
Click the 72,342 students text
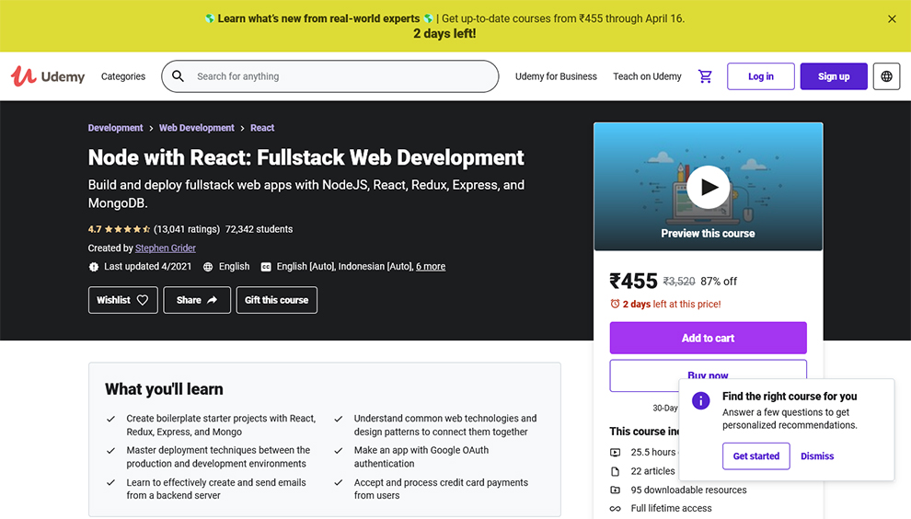259,229
